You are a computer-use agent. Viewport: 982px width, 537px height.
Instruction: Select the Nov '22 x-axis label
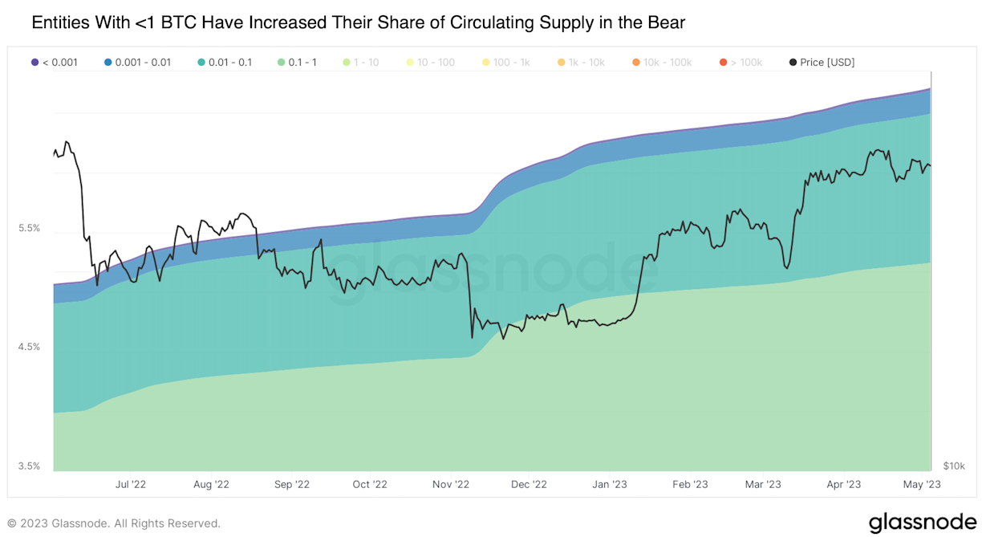[450, 484]
